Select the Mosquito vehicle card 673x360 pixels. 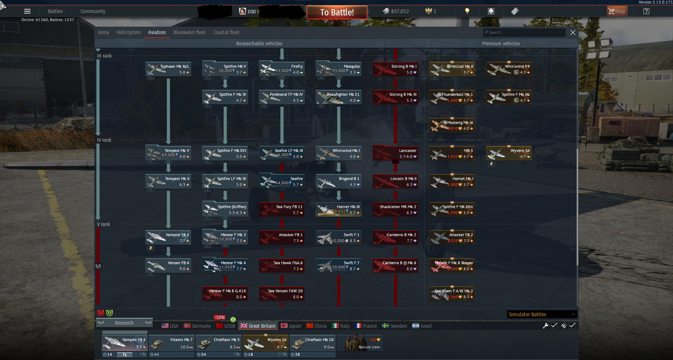click(x=339, y=69)
